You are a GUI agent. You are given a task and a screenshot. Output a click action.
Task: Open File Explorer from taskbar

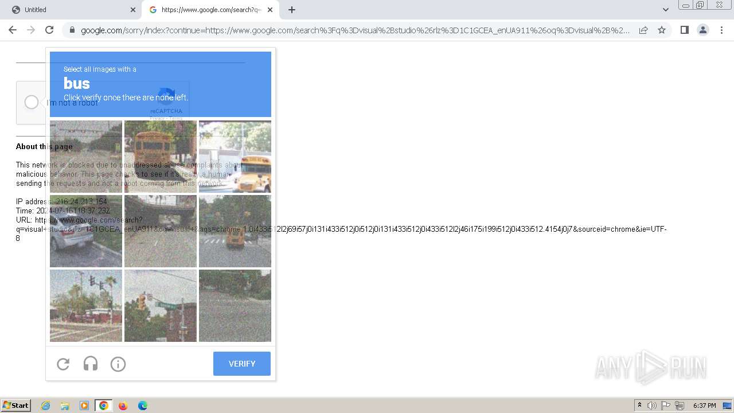pyautogui.click(x=65, y=406)
